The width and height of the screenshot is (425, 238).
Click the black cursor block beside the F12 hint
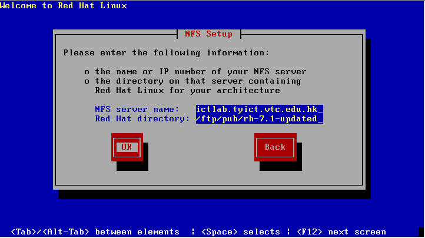coord(421,232)
